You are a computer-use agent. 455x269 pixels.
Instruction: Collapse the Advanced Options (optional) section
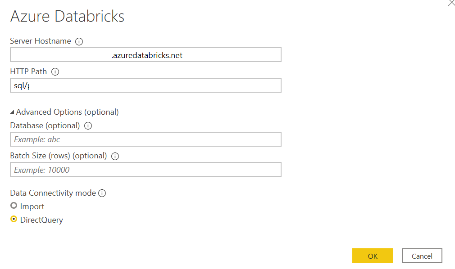[x=12, y=112]
